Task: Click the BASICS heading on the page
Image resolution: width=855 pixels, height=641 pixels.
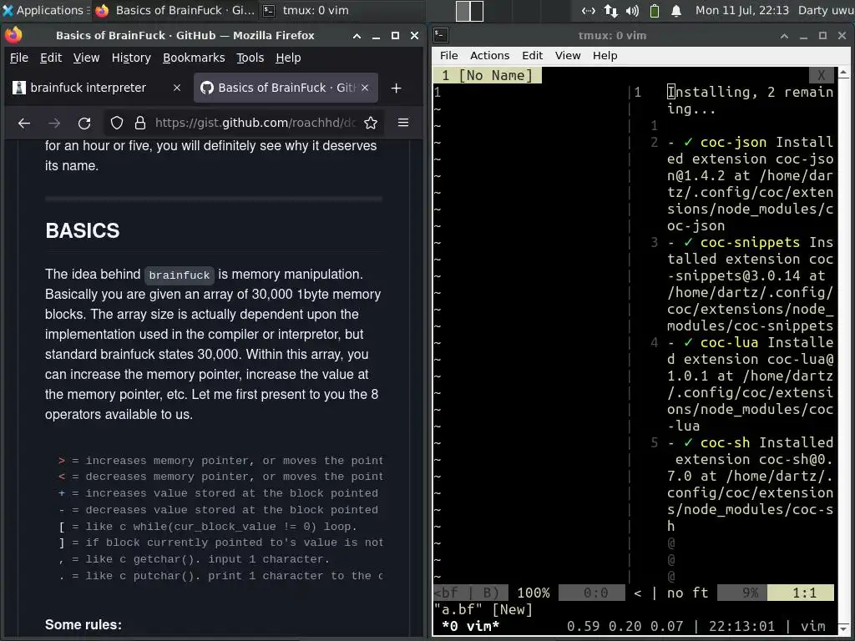Action: tap(83, 230)
